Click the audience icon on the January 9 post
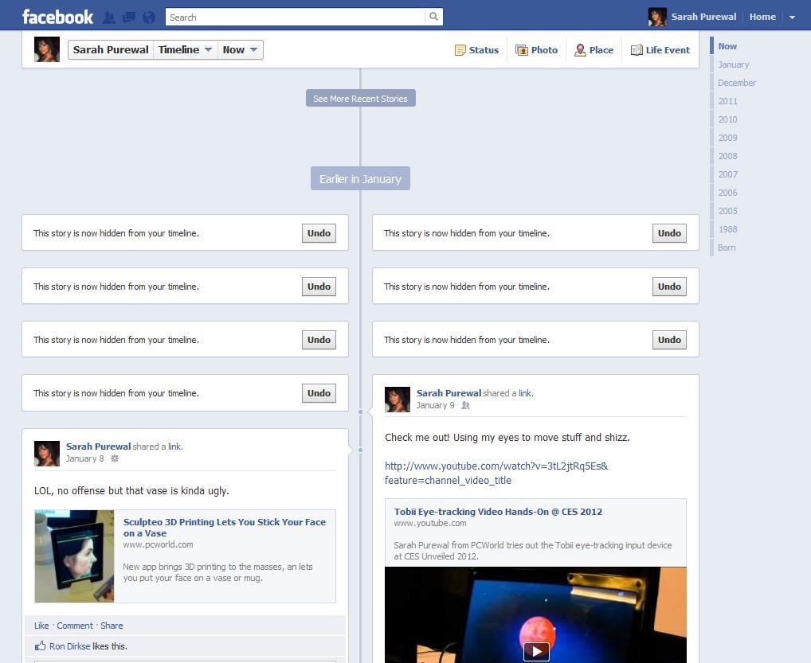 tap(465, 405)
